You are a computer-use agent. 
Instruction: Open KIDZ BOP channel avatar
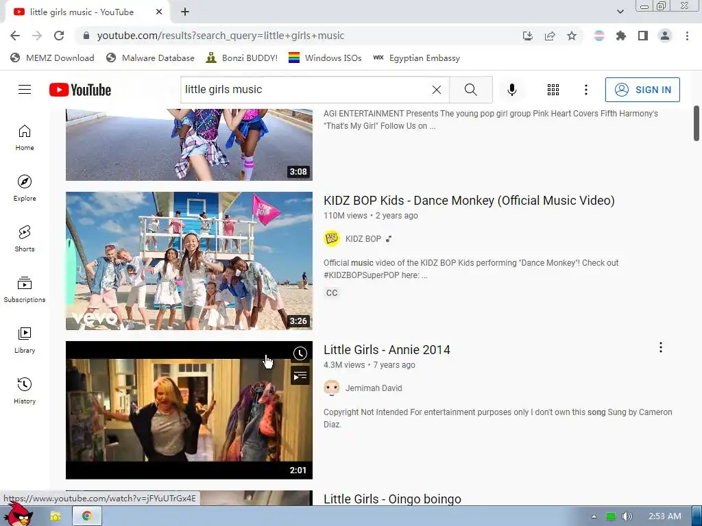click(332, 239)
